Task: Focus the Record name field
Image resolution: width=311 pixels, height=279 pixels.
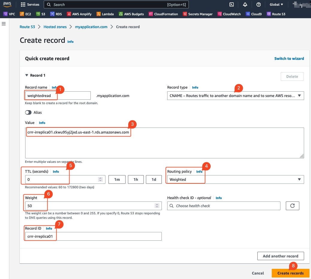Action: point(58,96)
